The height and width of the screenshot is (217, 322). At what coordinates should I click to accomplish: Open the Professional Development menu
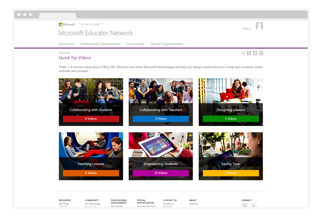(x=102, y=44)
